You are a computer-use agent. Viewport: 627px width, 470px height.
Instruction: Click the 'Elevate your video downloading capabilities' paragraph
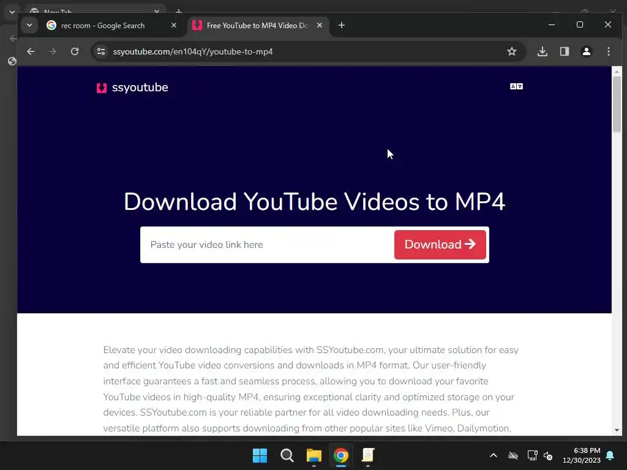click(310, 389)
